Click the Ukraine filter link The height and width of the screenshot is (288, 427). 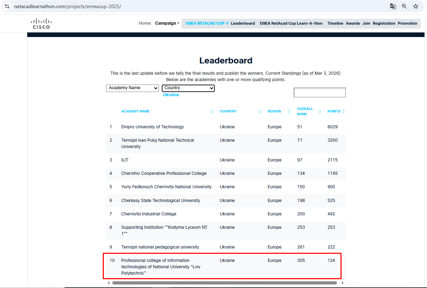click(171, 95)
